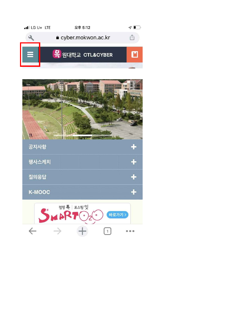Tap the wrench icon in address bar
Screen dimensions: 235x332
point(31,38)
